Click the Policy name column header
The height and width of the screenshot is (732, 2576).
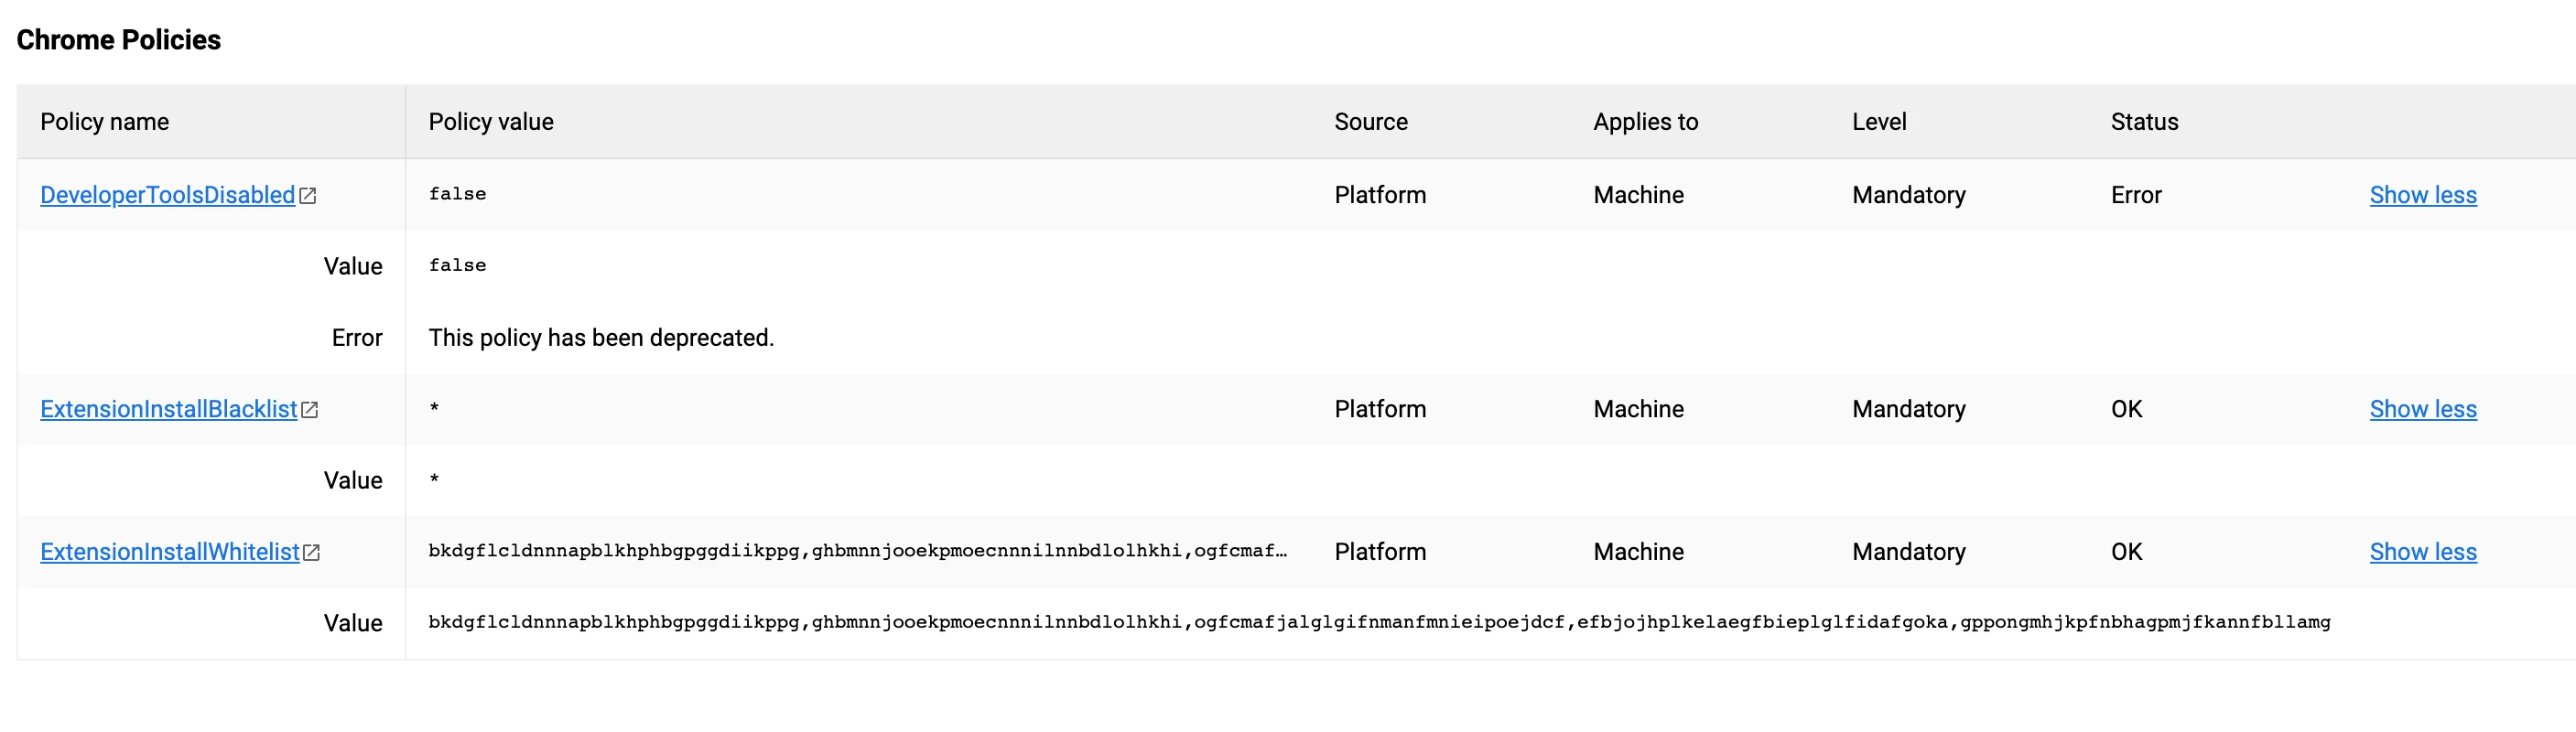(104, 122)
